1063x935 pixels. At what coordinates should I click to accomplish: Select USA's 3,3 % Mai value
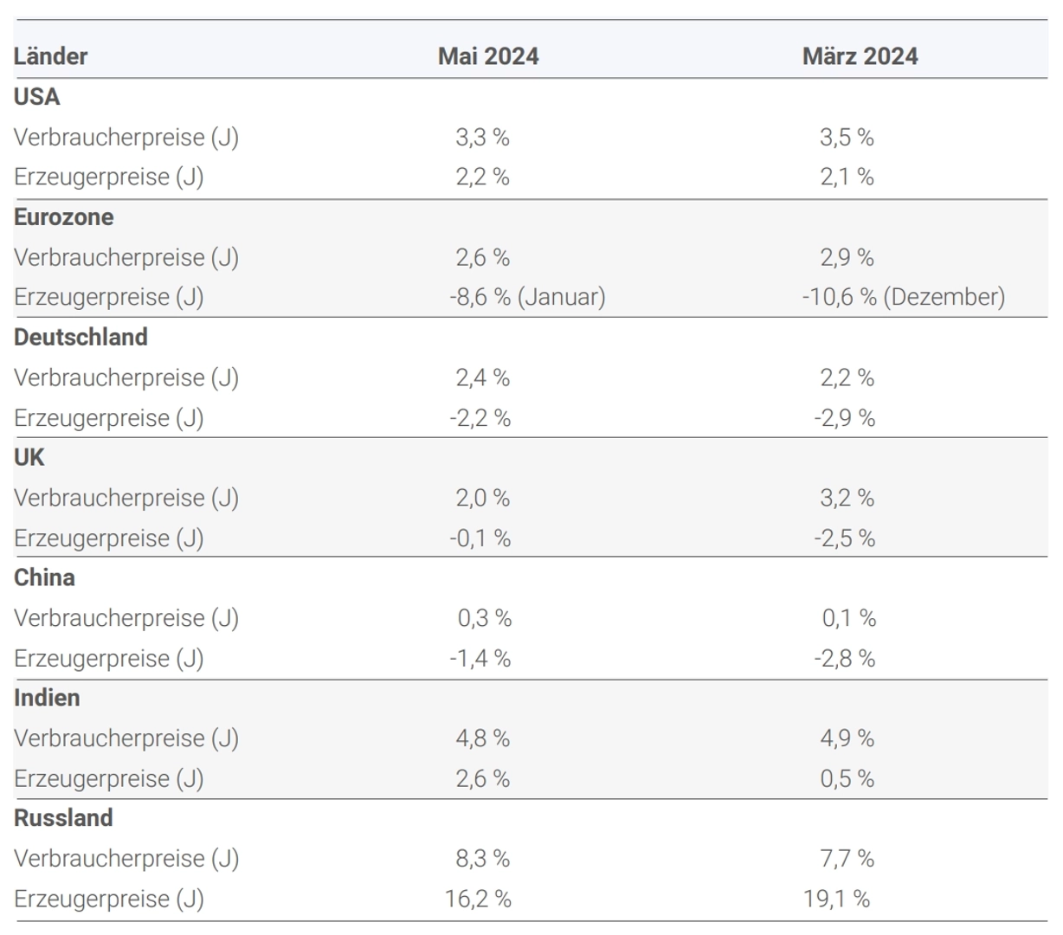click(x=482, y=137)
